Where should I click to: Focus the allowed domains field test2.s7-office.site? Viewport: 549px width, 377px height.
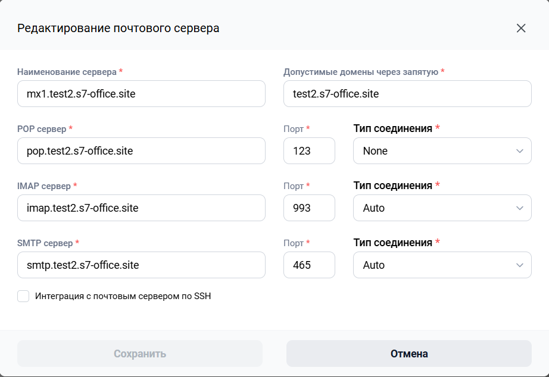pos(407,94)
